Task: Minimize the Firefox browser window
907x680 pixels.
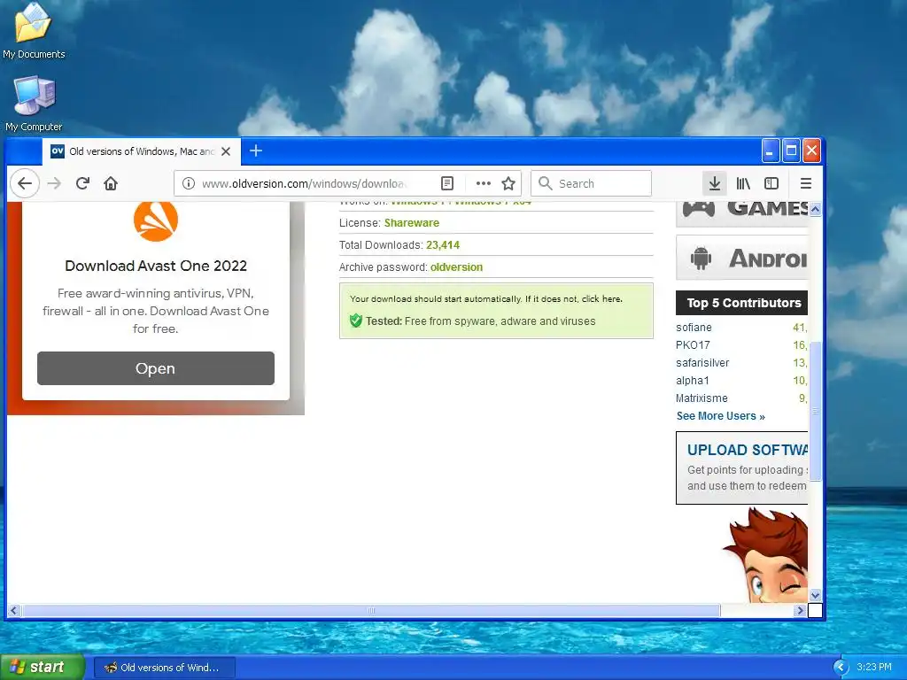Action: (770, 151)
